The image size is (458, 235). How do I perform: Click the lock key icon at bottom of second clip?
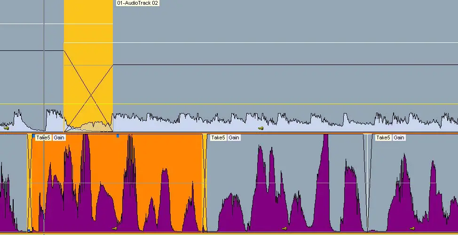(x=284, y=228)
